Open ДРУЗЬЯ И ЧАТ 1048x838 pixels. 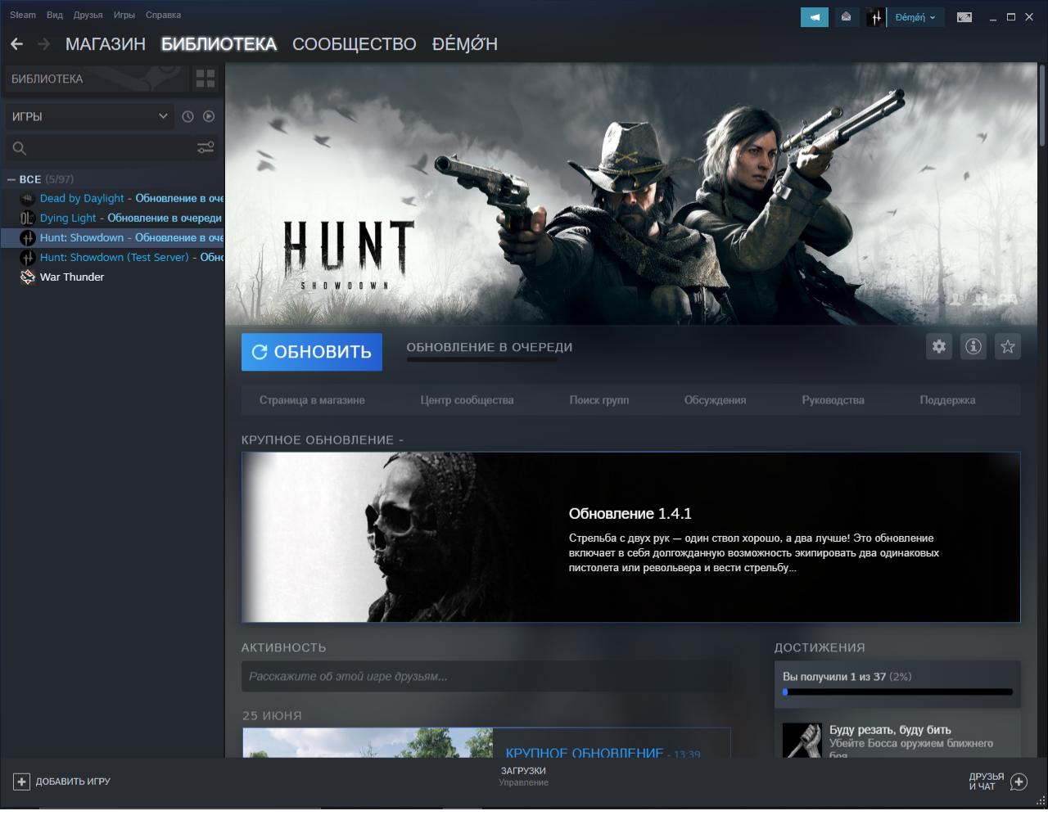pyautogui.click(x=998, y=782)
